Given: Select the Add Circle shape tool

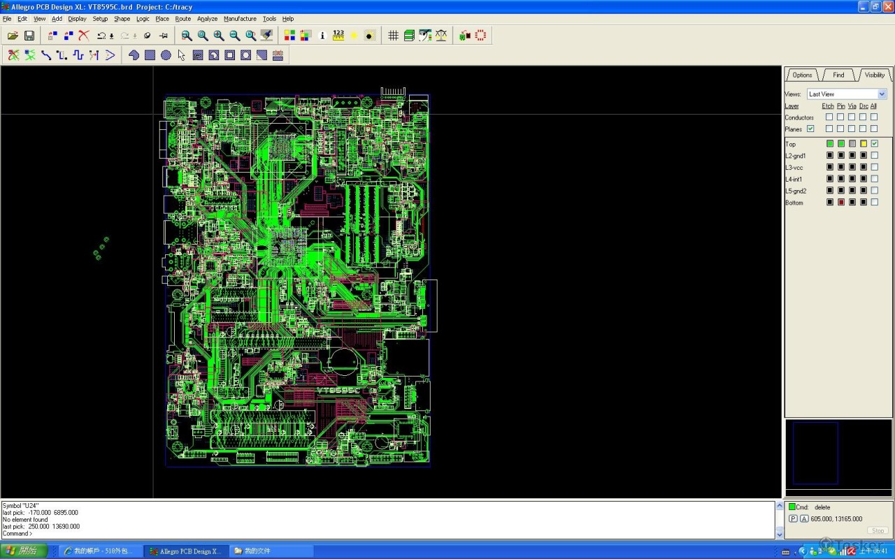Looking at the screenshot, I should point(166,55).
